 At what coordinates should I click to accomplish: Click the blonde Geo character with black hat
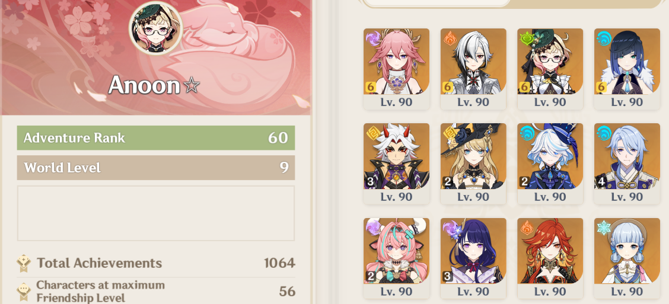click(473, 164)
